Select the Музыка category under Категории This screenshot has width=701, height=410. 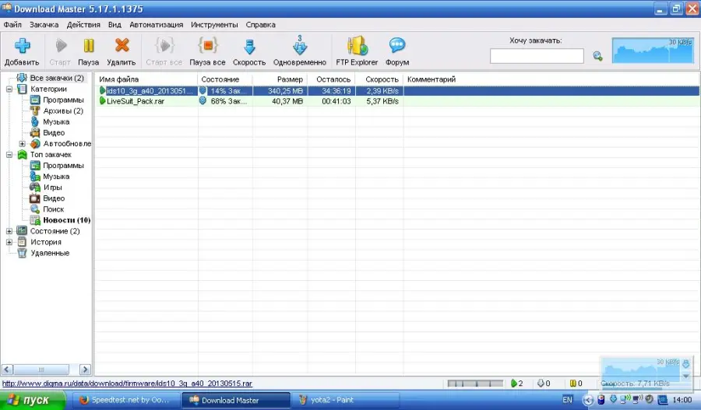[56, 122]
